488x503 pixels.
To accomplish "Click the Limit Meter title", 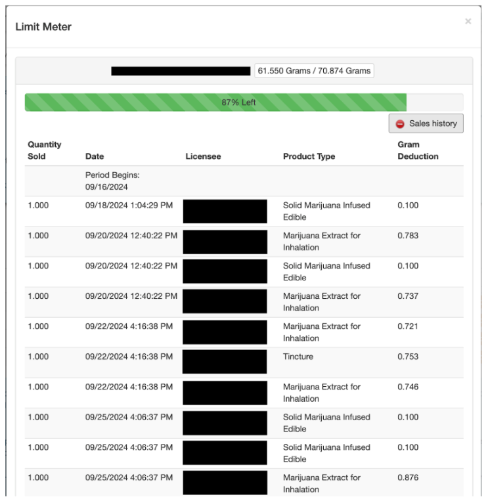I will click(43, 27).
